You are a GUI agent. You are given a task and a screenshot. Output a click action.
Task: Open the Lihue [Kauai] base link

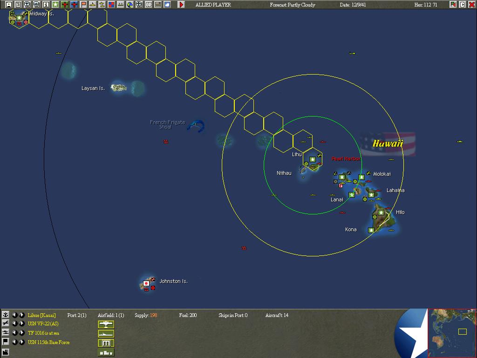pyautogui.click(x=41, y=315)
